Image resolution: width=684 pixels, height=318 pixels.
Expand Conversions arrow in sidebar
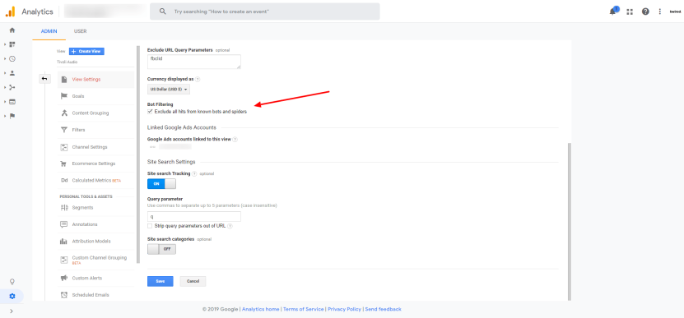click(5, 116)
